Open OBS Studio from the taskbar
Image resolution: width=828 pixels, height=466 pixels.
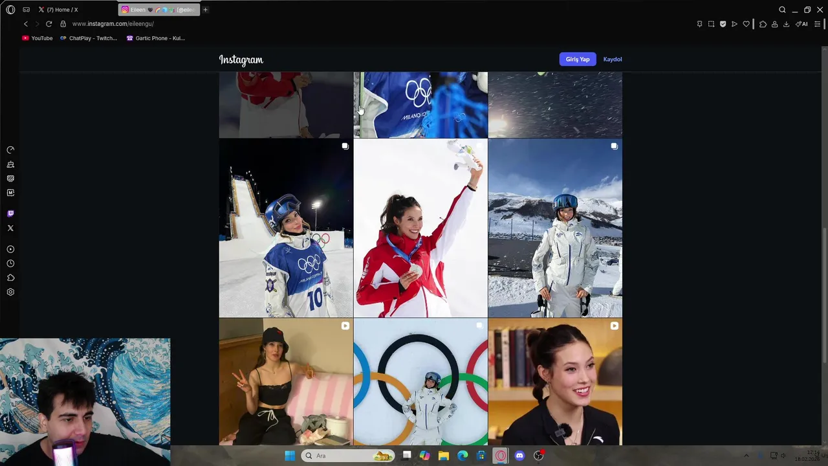pyautogui.click(x=538, y=456)
